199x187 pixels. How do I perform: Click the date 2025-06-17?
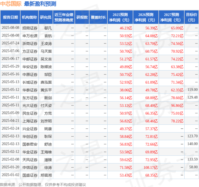tap(11, 59)
